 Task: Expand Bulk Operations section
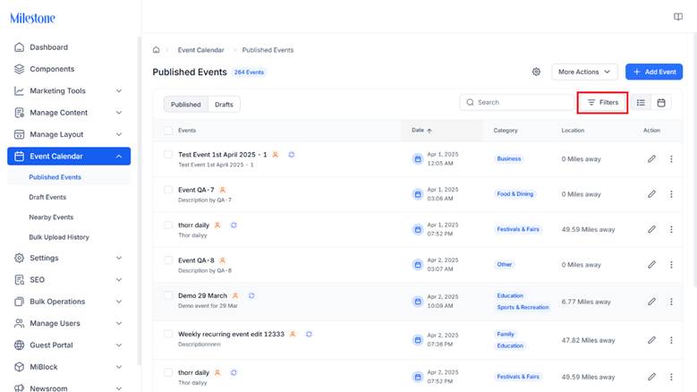[69, 302]
